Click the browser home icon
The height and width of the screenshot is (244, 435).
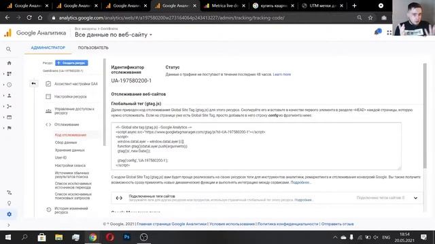[40, 18]
